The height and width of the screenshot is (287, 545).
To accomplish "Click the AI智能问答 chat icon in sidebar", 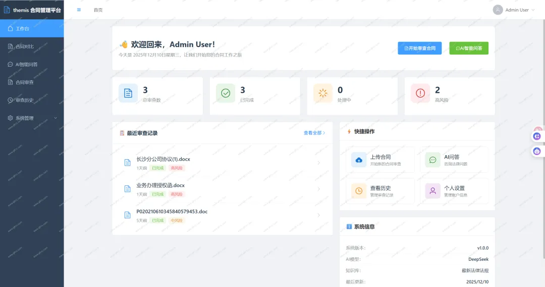I will [11, 64].
